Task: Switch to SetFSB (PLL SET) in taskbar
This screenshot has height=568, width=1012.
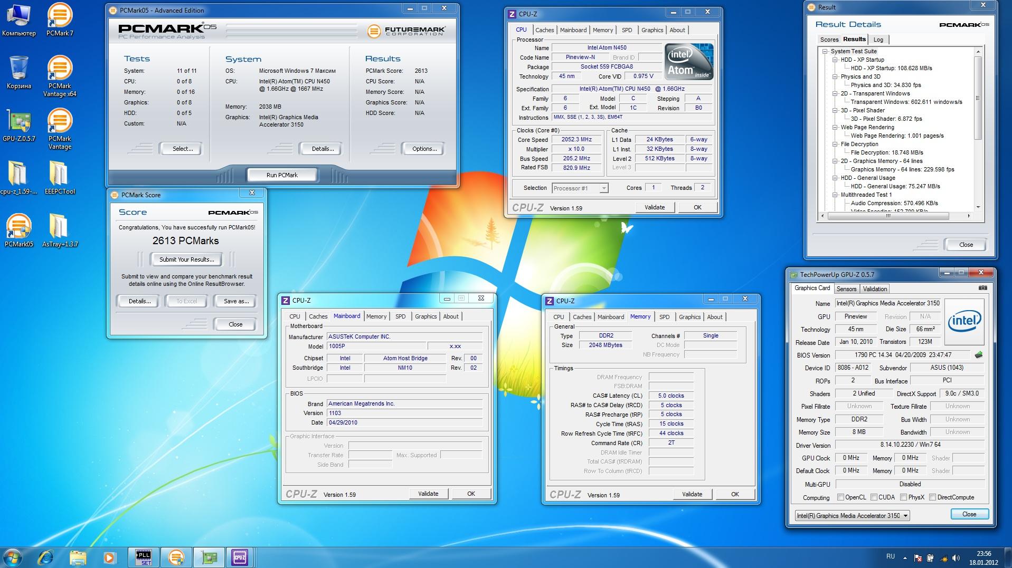Action: tap(144, 557)
